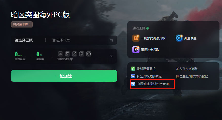Click the 一键加速 button
This screenshot has width=222, height=120.
click(64, 76)
